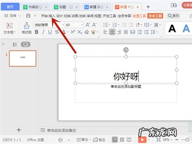
Task: Open the 开始 ribbon tab
Action: click(x=44, y=16)
